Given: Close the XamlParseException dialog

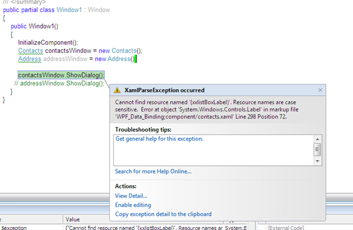Looking at the screenshot, I should [x=320, y=90].
